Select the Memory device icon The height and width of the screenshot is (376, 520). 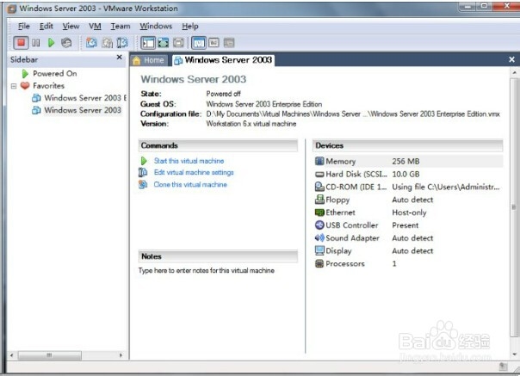(319, 161)
